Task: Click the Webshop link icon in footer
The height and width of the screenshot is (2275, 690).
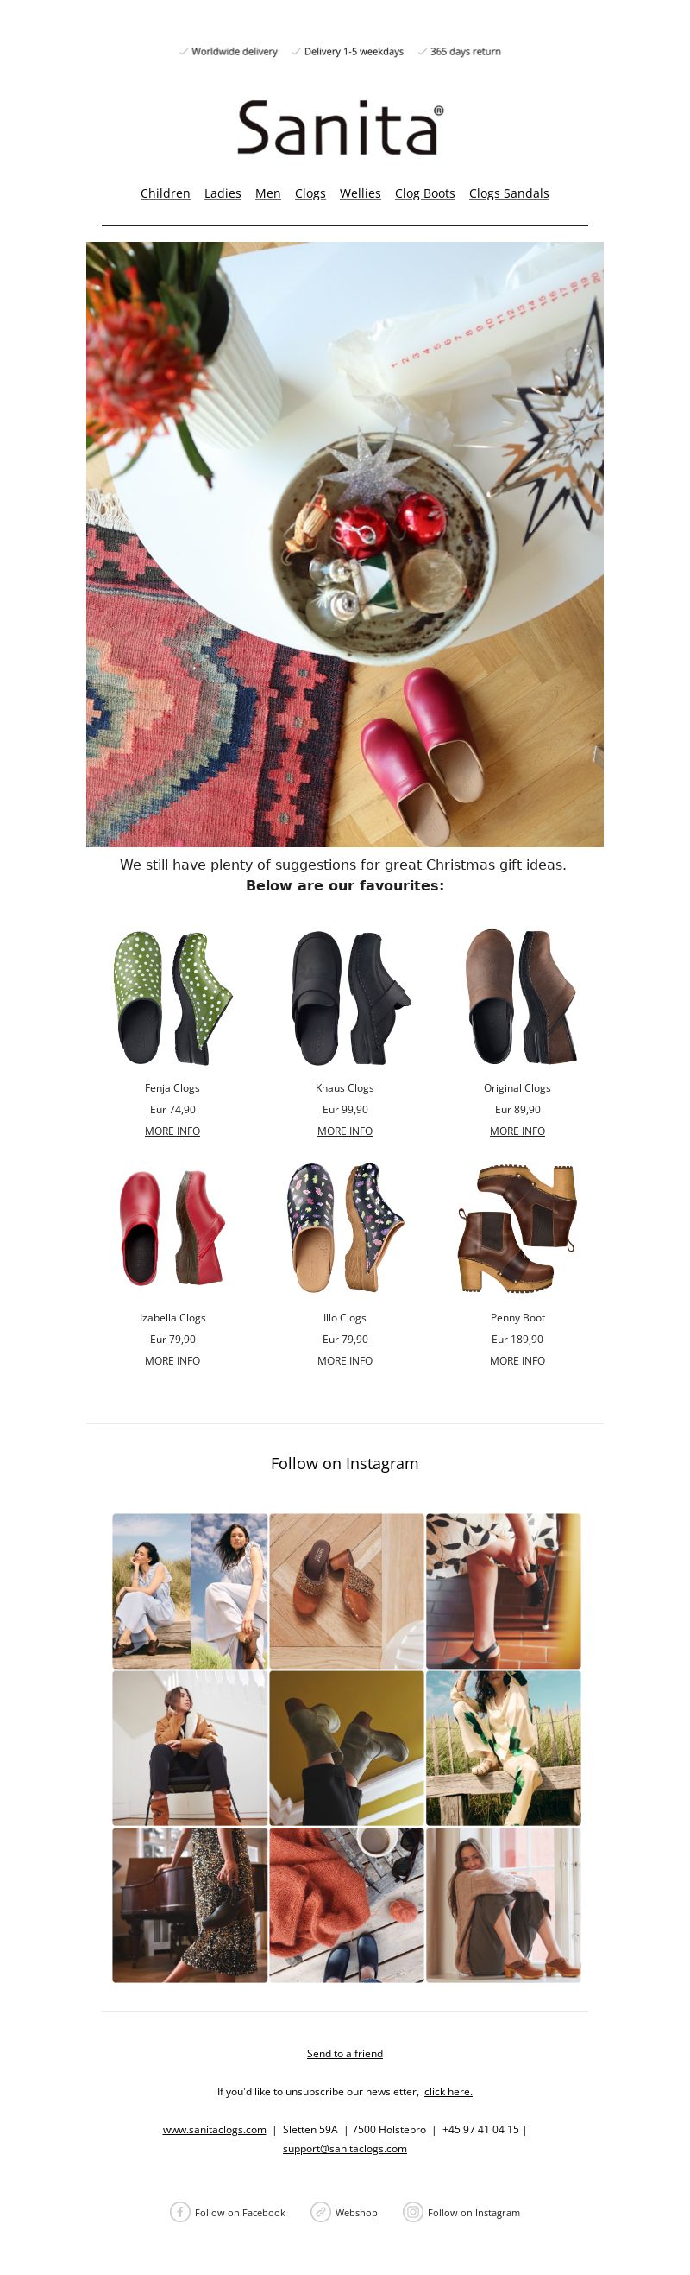Action: coord(320,2211)
